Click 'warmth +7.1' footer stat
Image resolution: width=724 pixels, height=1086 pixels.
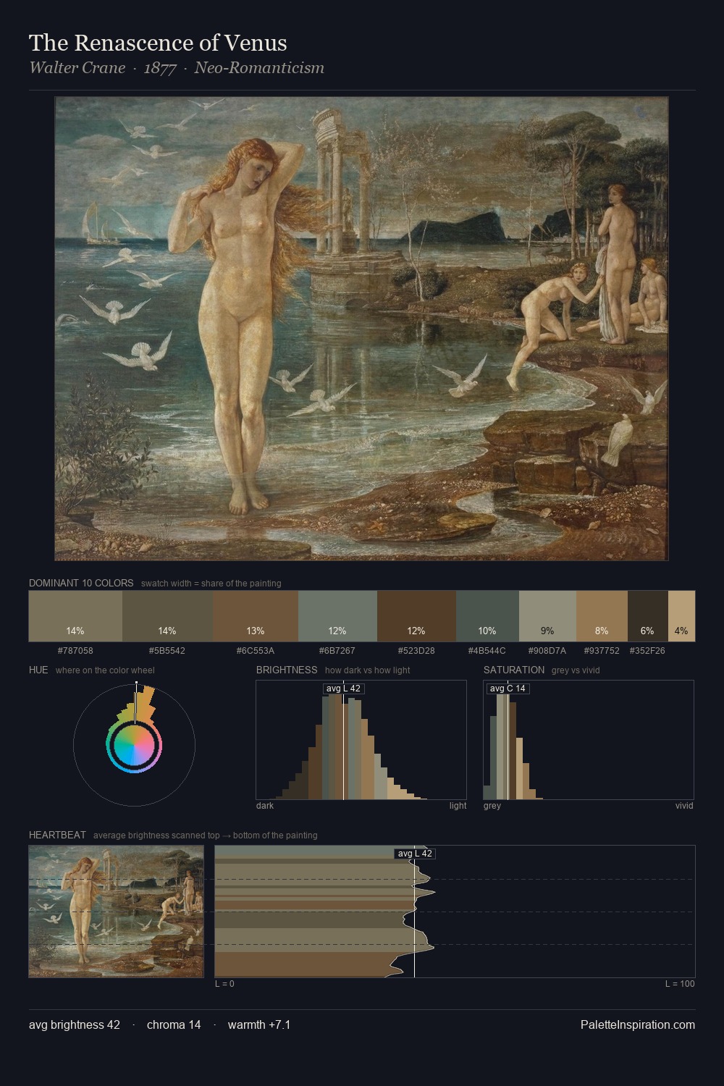(259, 1024)
